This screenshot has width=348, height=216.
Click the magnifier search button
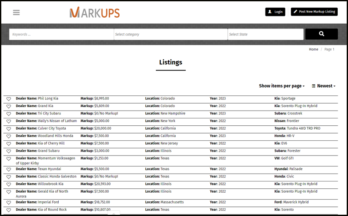(x=321, y=34)
